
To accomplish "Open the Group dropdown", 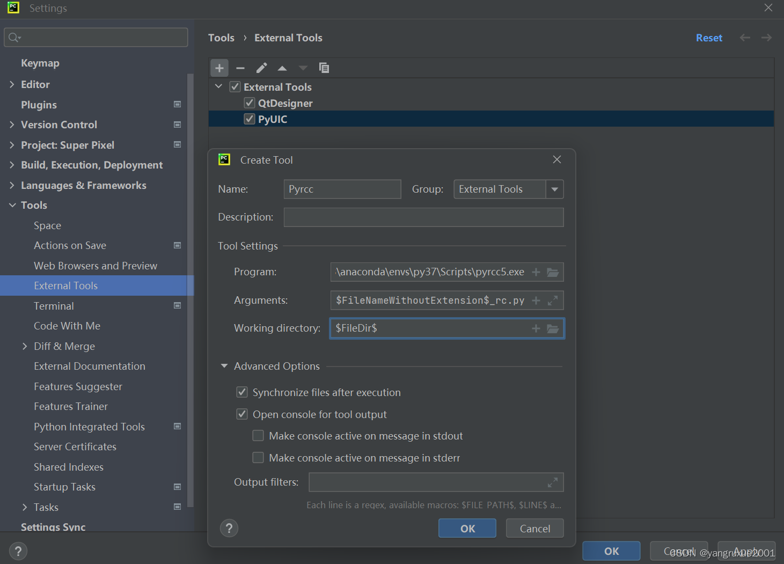I will pyautogui.click(x=555, y=189).
